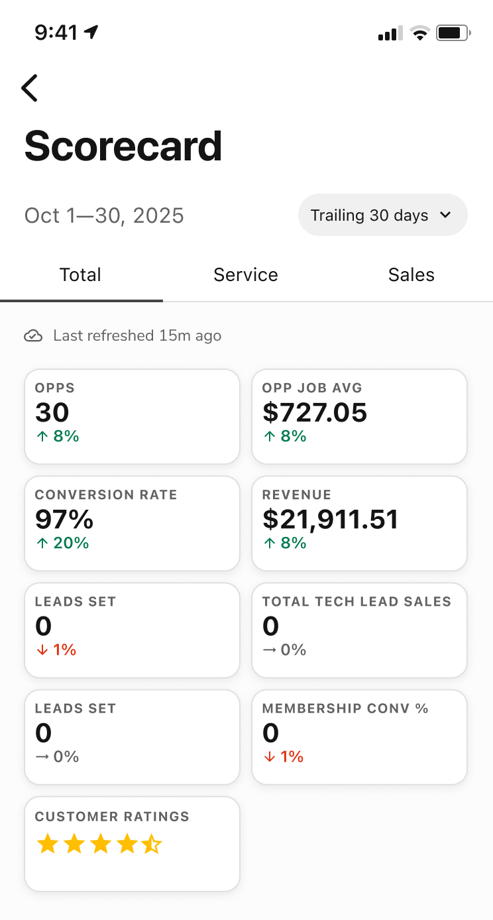Open the Membership Conv % card
The height and width of the screenshot is (920, 493).
pos(360,736)
